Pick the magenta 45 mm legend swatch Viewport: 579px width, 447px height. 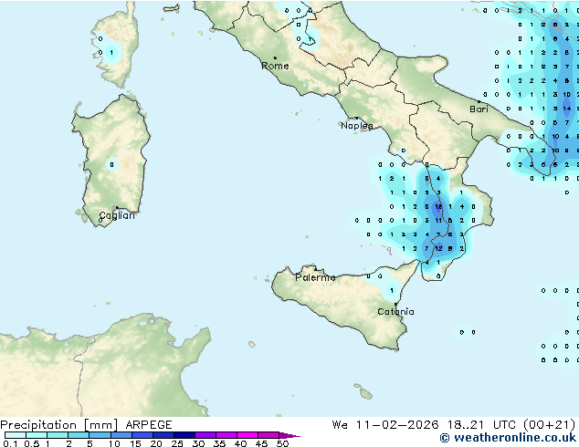pyautogui.click(x=268, y=436)
